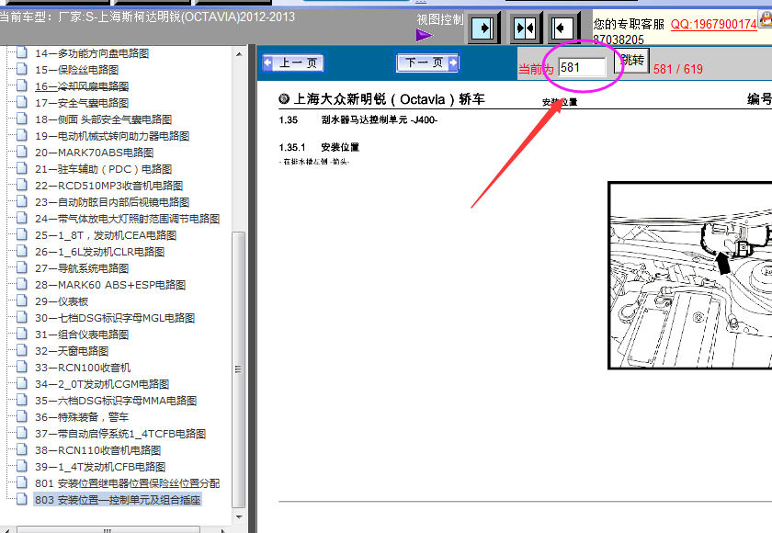Viewport: 772px width, 533px height.
Task: Open 33—RCN100收音机
Action: pos(83,368)
